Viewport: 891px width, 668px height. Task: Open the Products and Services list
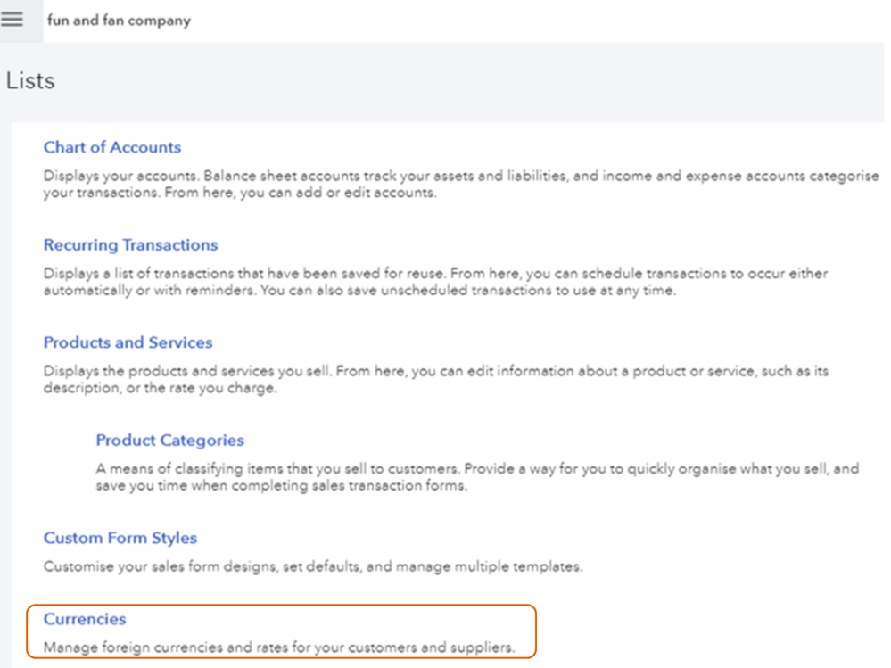pyautogui.click(x=128, y=342)
